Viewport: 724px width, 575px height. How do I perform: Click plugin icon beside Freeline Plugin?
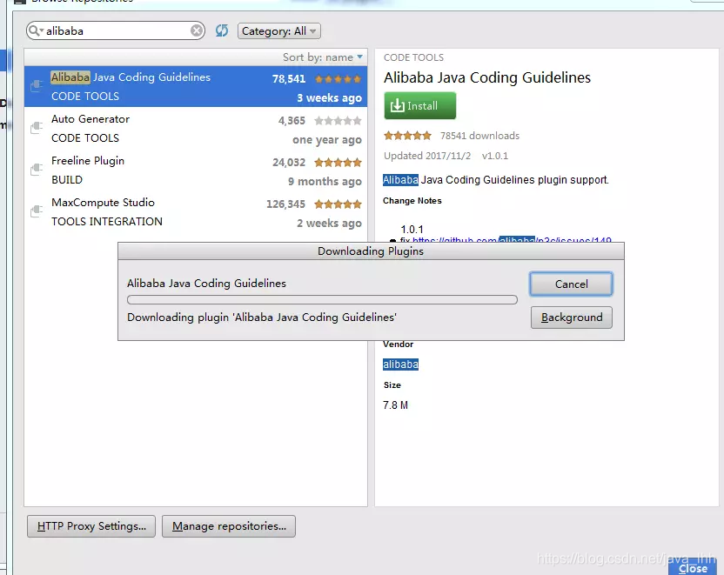pos(37,170)
